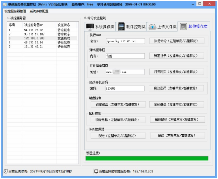
Task: Click the 锁定键盘 button
Action: coord(118,104)
